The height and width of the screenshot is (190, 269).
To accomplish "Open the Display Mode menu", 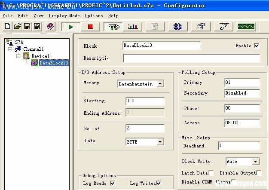I will coord(64,16).
